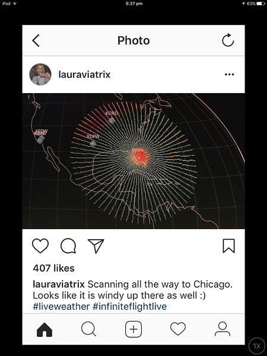This screenshot has height=356, width=267.
Task: Save post with the bookmark icon
Action: click(x=228, y=246)
